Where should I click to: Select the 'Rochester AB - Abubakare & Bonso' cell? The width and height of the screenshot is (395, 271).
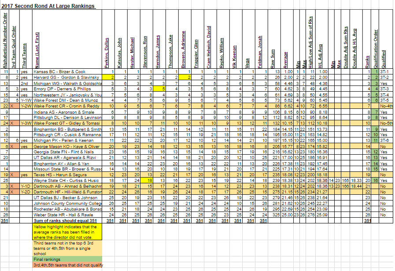click(67, 209)
